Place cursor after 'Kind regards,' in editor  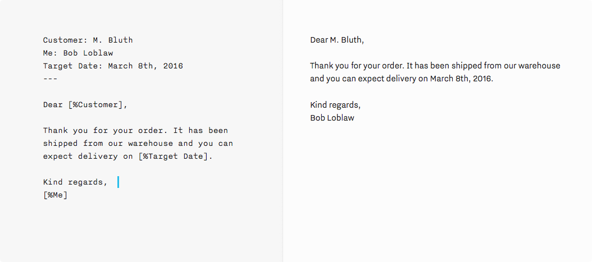tap(110, 182)
